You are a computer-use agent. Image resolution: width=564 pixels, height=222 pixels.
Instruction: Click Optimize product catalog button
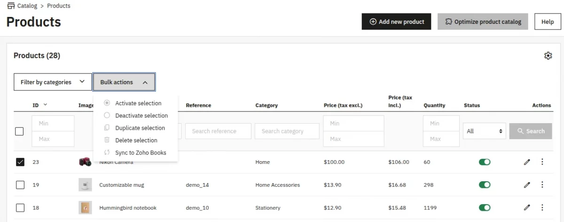pos(483,22)
